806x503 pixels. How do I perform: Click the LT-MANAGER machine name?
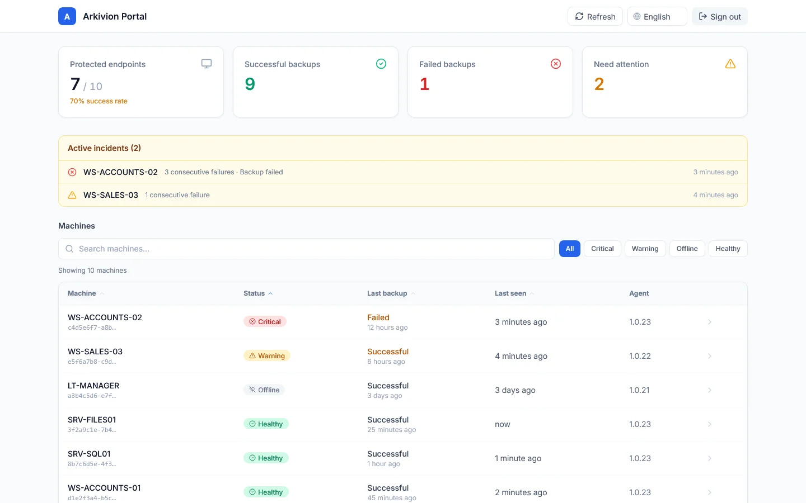click(x=93, y=386)
